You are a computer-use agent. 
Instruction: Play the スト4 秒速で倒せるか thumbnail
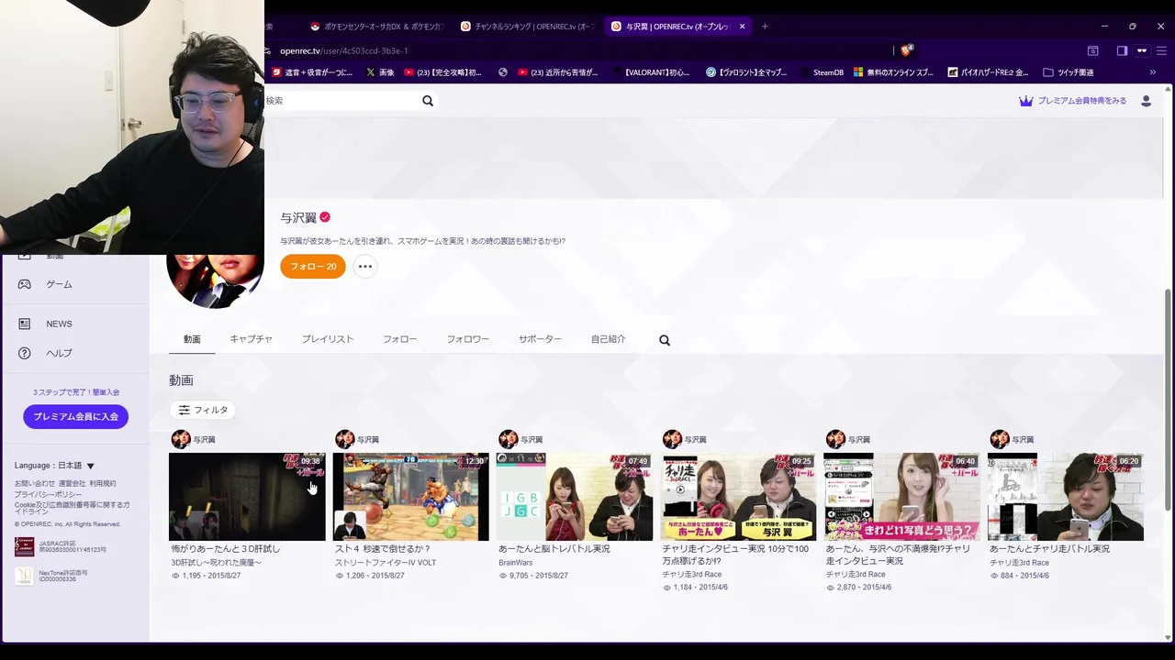410,497
